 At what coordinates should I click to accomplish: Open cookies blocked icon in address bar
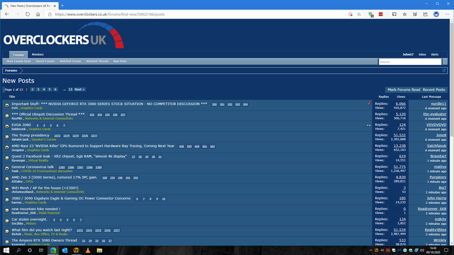(x=350, y=14)
